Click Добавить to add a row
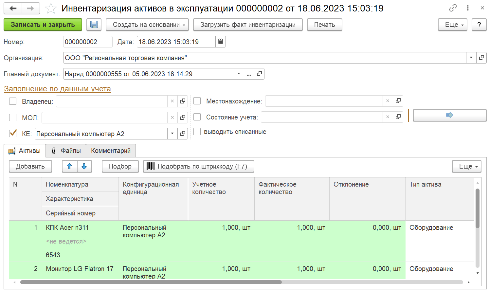The width and height of the screenshot is (489, 292). [x=30, y=166]
